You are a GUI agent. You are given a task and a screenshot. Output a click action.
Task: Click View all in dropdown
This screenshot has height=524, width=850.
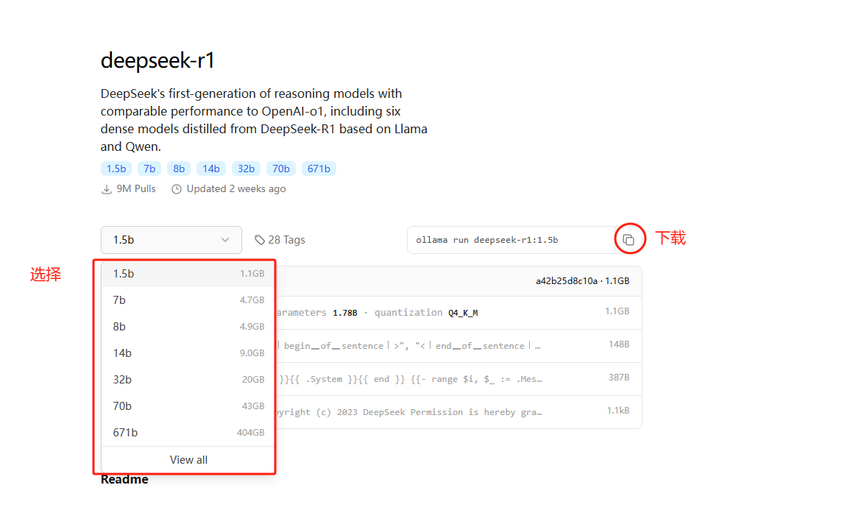(x=188, y=459)
